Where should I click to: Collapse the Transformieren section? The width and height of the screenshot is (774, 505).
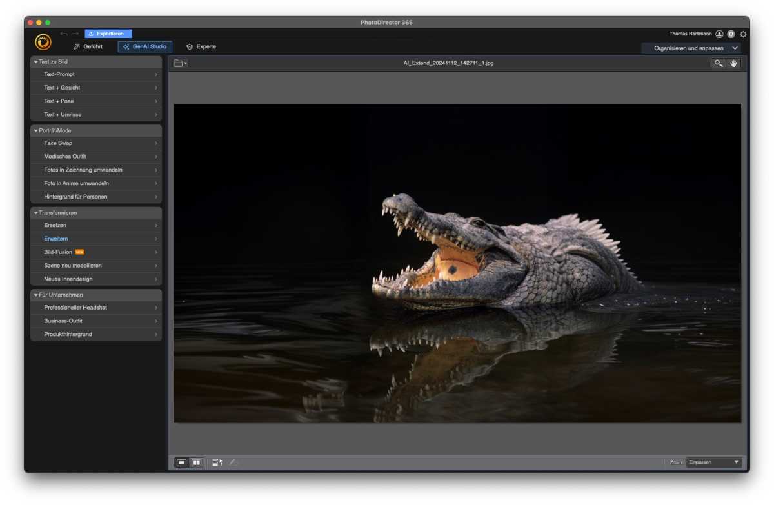96,213
